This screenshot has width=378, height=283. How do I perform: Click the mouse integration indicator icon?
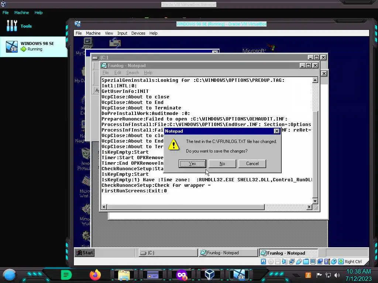[x=334, y=262]
